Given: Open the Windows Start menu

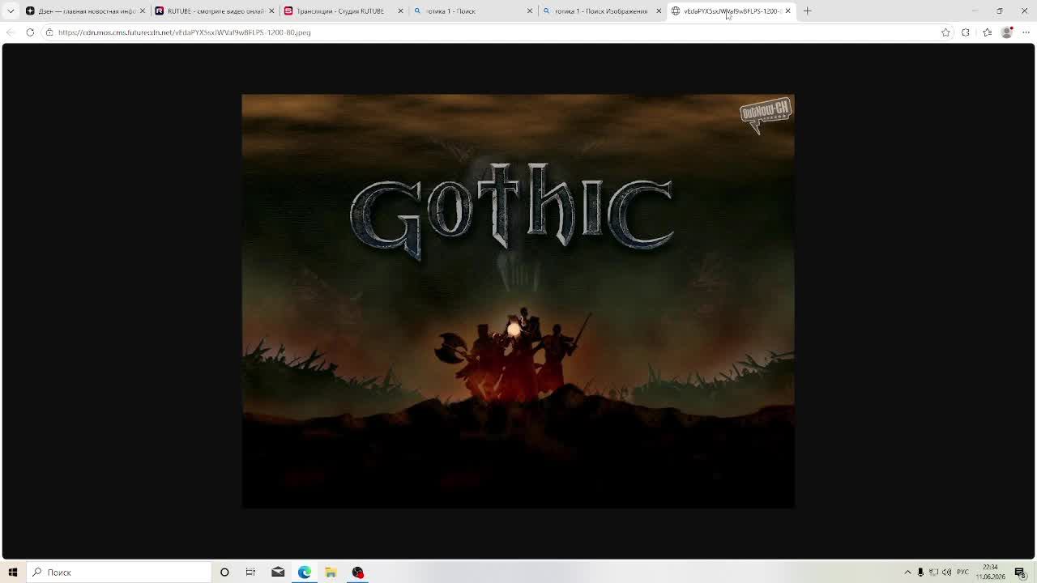Looking at the screenshot, I should point(13,572).
